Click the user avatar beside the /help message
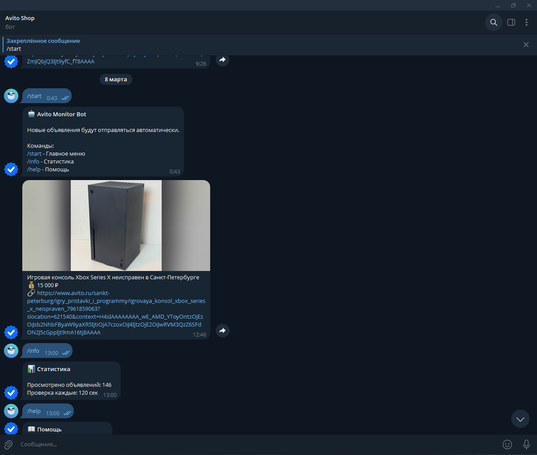 click(x=11, y=411)
